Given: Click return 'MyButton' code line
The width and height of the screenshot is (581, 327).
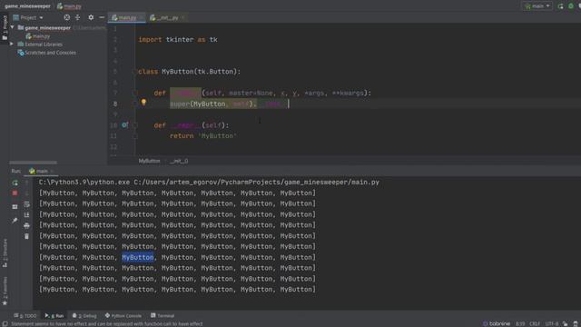Looking at the screenshot, I should pyautogui.click(x=203, y=136).
